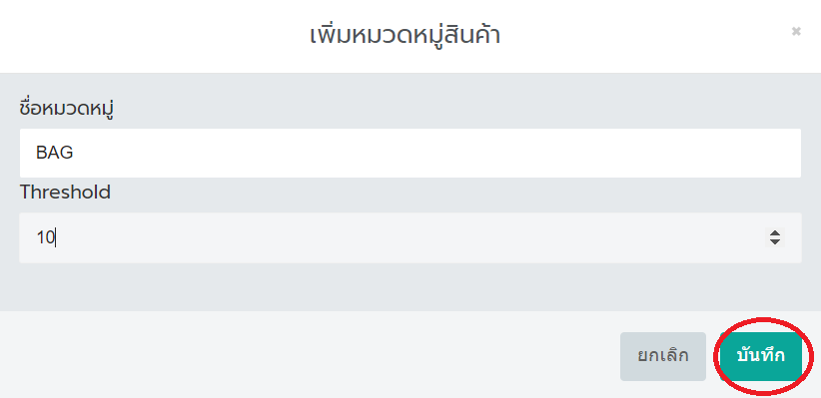Decrease Threshold using the down arrow
This screenshot has width=821, height=398.
775,241
